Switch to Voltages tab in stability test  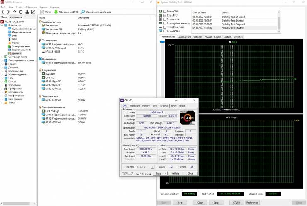click(x=198, y=37)
